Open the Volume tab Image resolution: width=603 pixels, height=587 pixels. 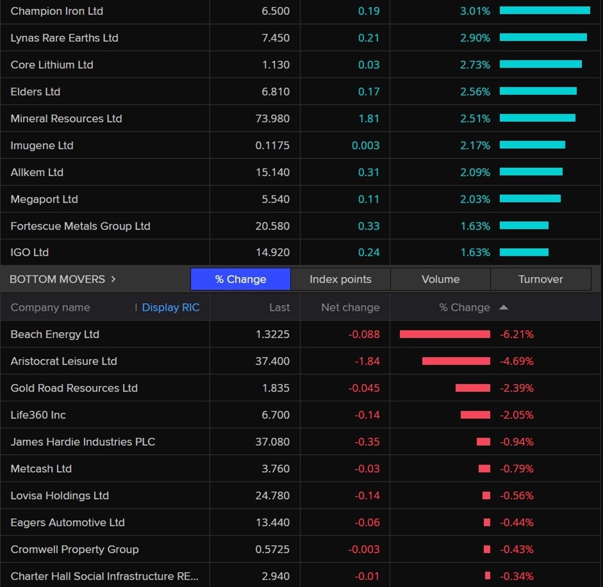(x=440, y=279)
